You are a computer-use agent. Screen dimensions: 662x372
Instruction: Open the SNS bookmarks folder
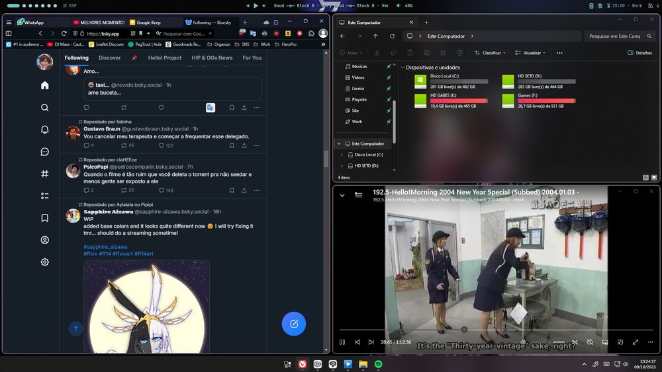tap(242, 44)
